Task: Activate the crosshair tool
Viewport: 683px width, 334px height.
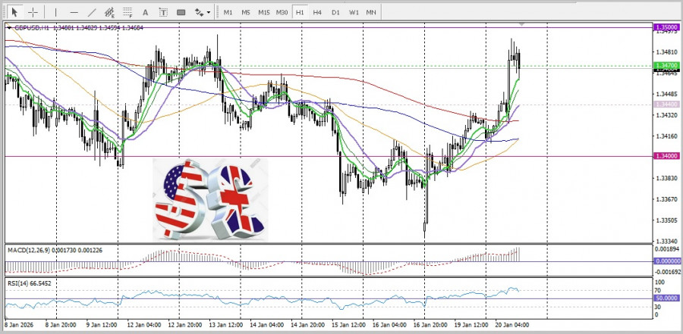Action: click(33, 12)
